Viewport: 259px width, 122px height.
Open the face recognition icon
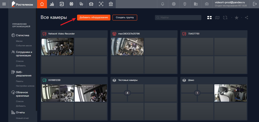101,4
